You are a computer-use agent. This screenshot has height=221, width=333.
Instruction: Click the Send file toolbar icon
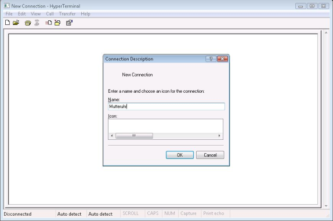pos(48,23)
